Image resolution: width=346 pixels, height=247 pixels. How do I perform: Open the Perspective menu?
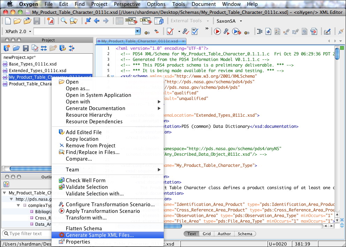click(127, 4)
